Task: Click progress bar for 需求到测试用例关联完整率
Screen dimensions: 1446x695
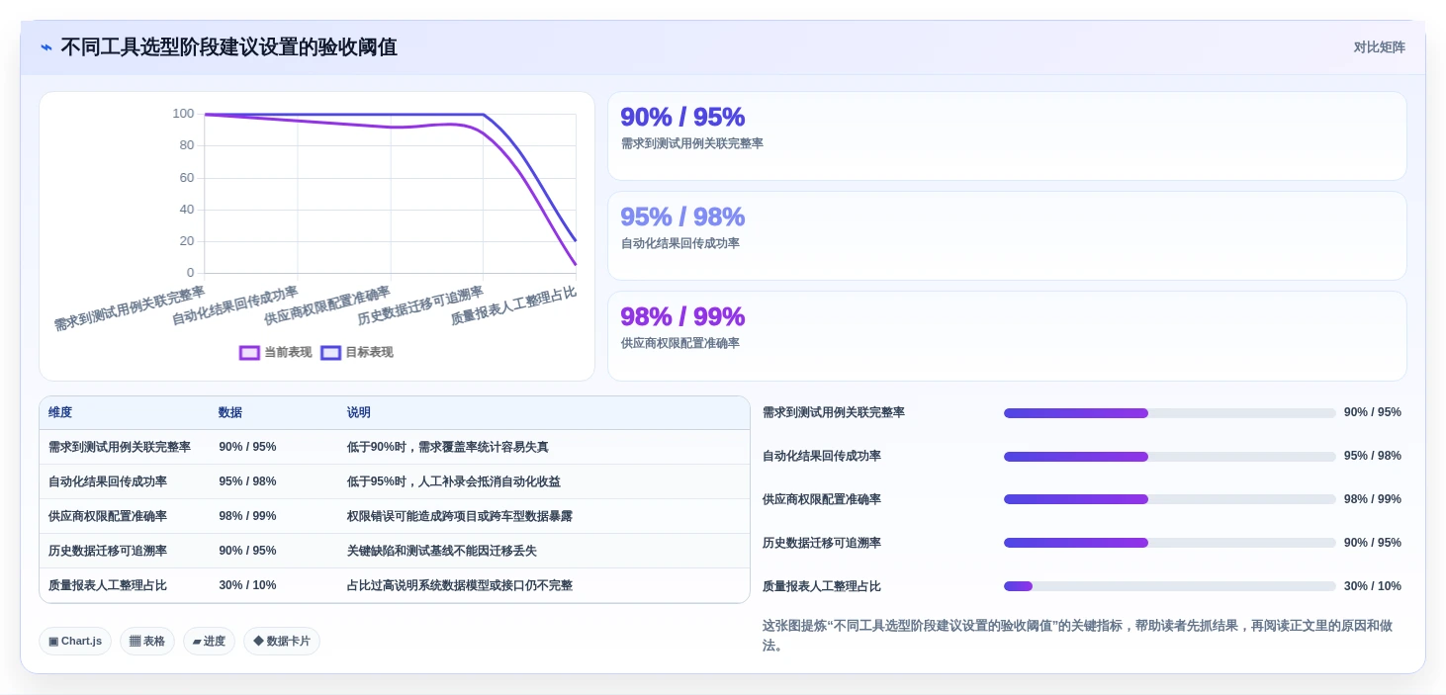Action: click(1170, 413)
